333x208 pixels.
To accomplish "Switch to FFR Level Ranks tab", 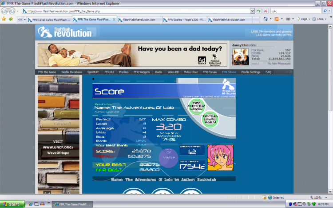I will pos(49,20).
